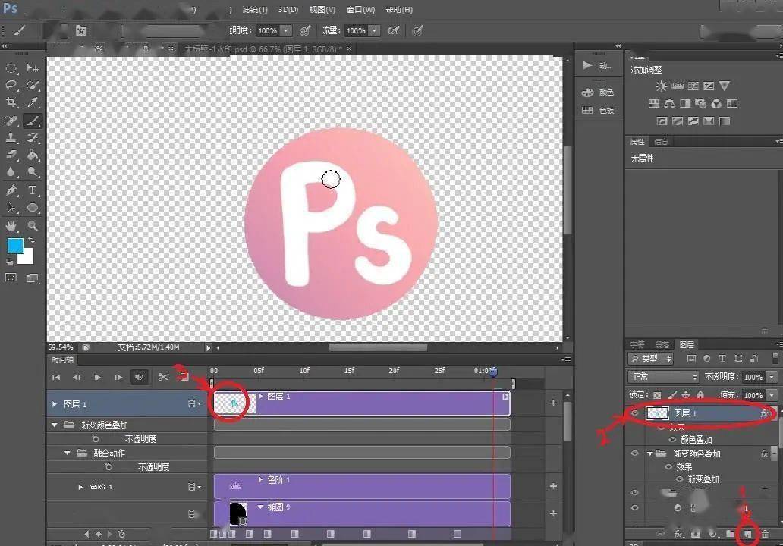Click the delete layer trash icon
This screenshot has height=546, width=783.
click(765, 534)
